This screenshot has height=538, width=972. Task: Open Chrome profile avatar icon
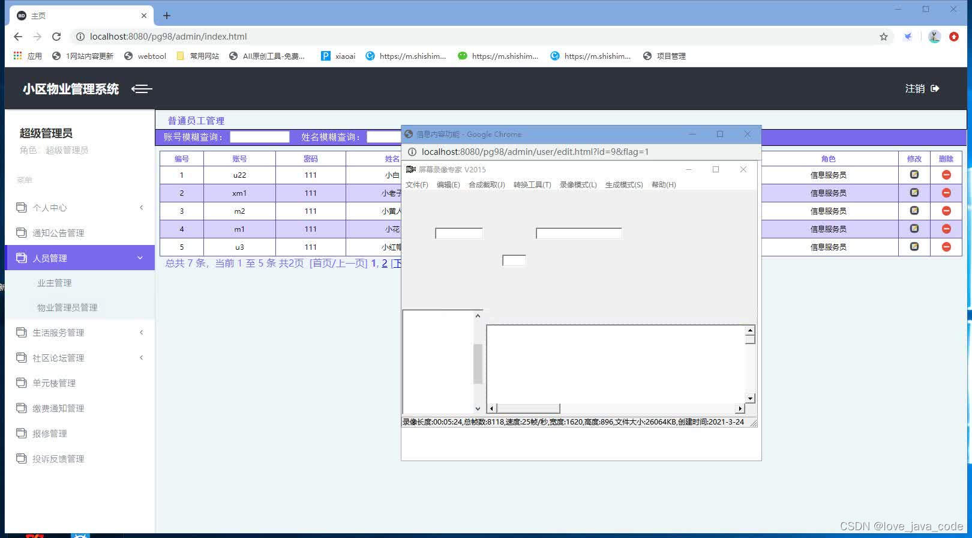pos(934,37)
